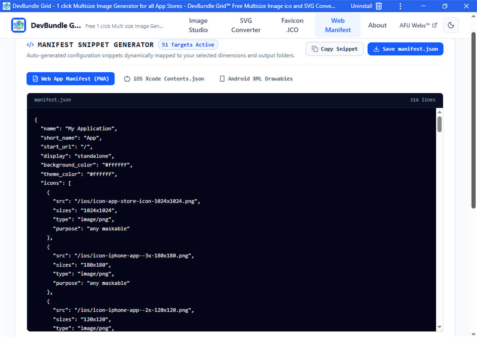Click the DevBundle Grid logo icon
Image resolution: width=477 pixels, height=337 pixels.
point(18,25)
